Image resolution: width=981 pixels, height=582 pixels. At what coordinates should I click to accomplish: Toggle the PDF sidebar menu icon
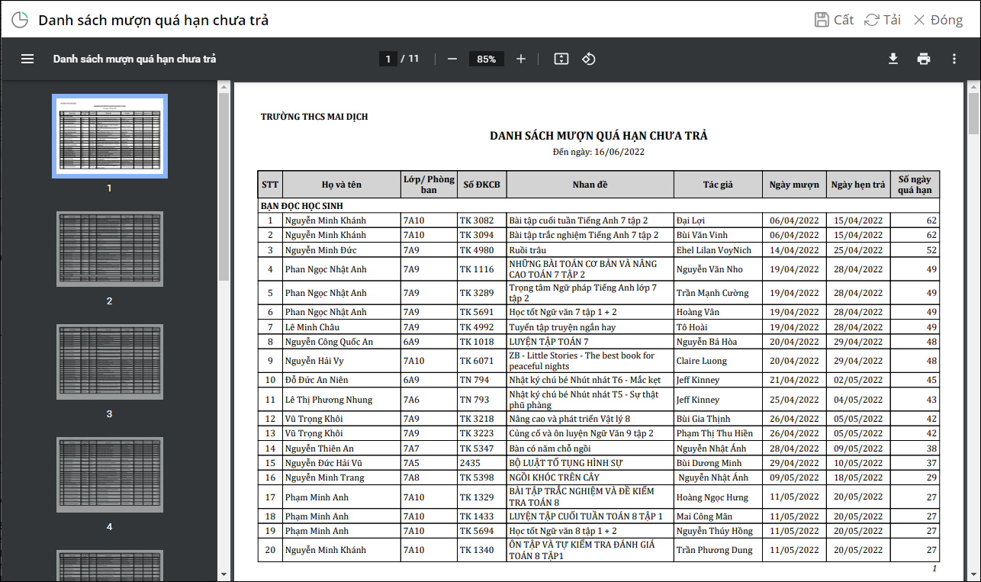[x=27, y=59]
